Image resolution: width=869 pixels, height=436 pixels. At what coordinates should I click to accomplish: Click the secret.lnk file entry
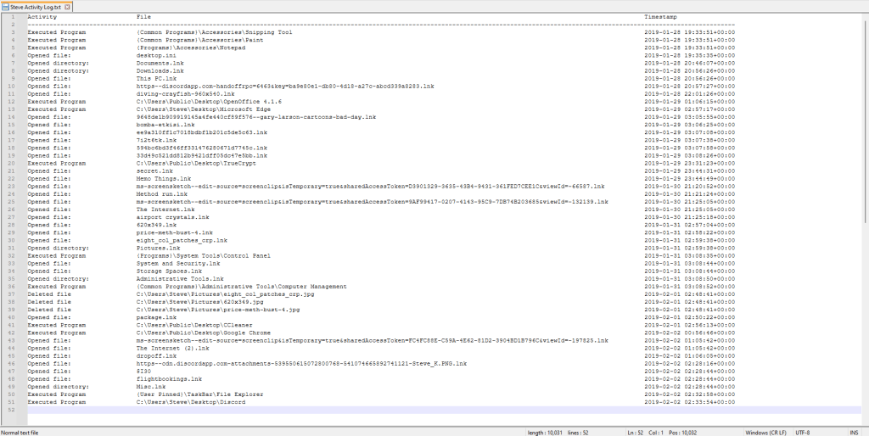coord(154,170)
